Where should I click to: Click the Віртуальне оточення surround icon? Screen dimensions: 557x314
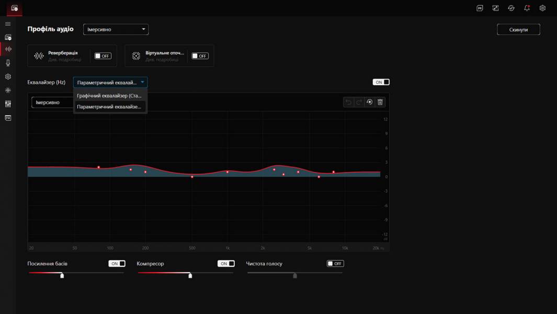(136, 56)
